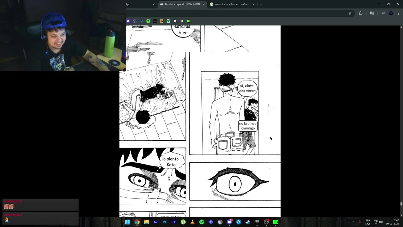Close the armas kabal Google tab

point(253,4)
